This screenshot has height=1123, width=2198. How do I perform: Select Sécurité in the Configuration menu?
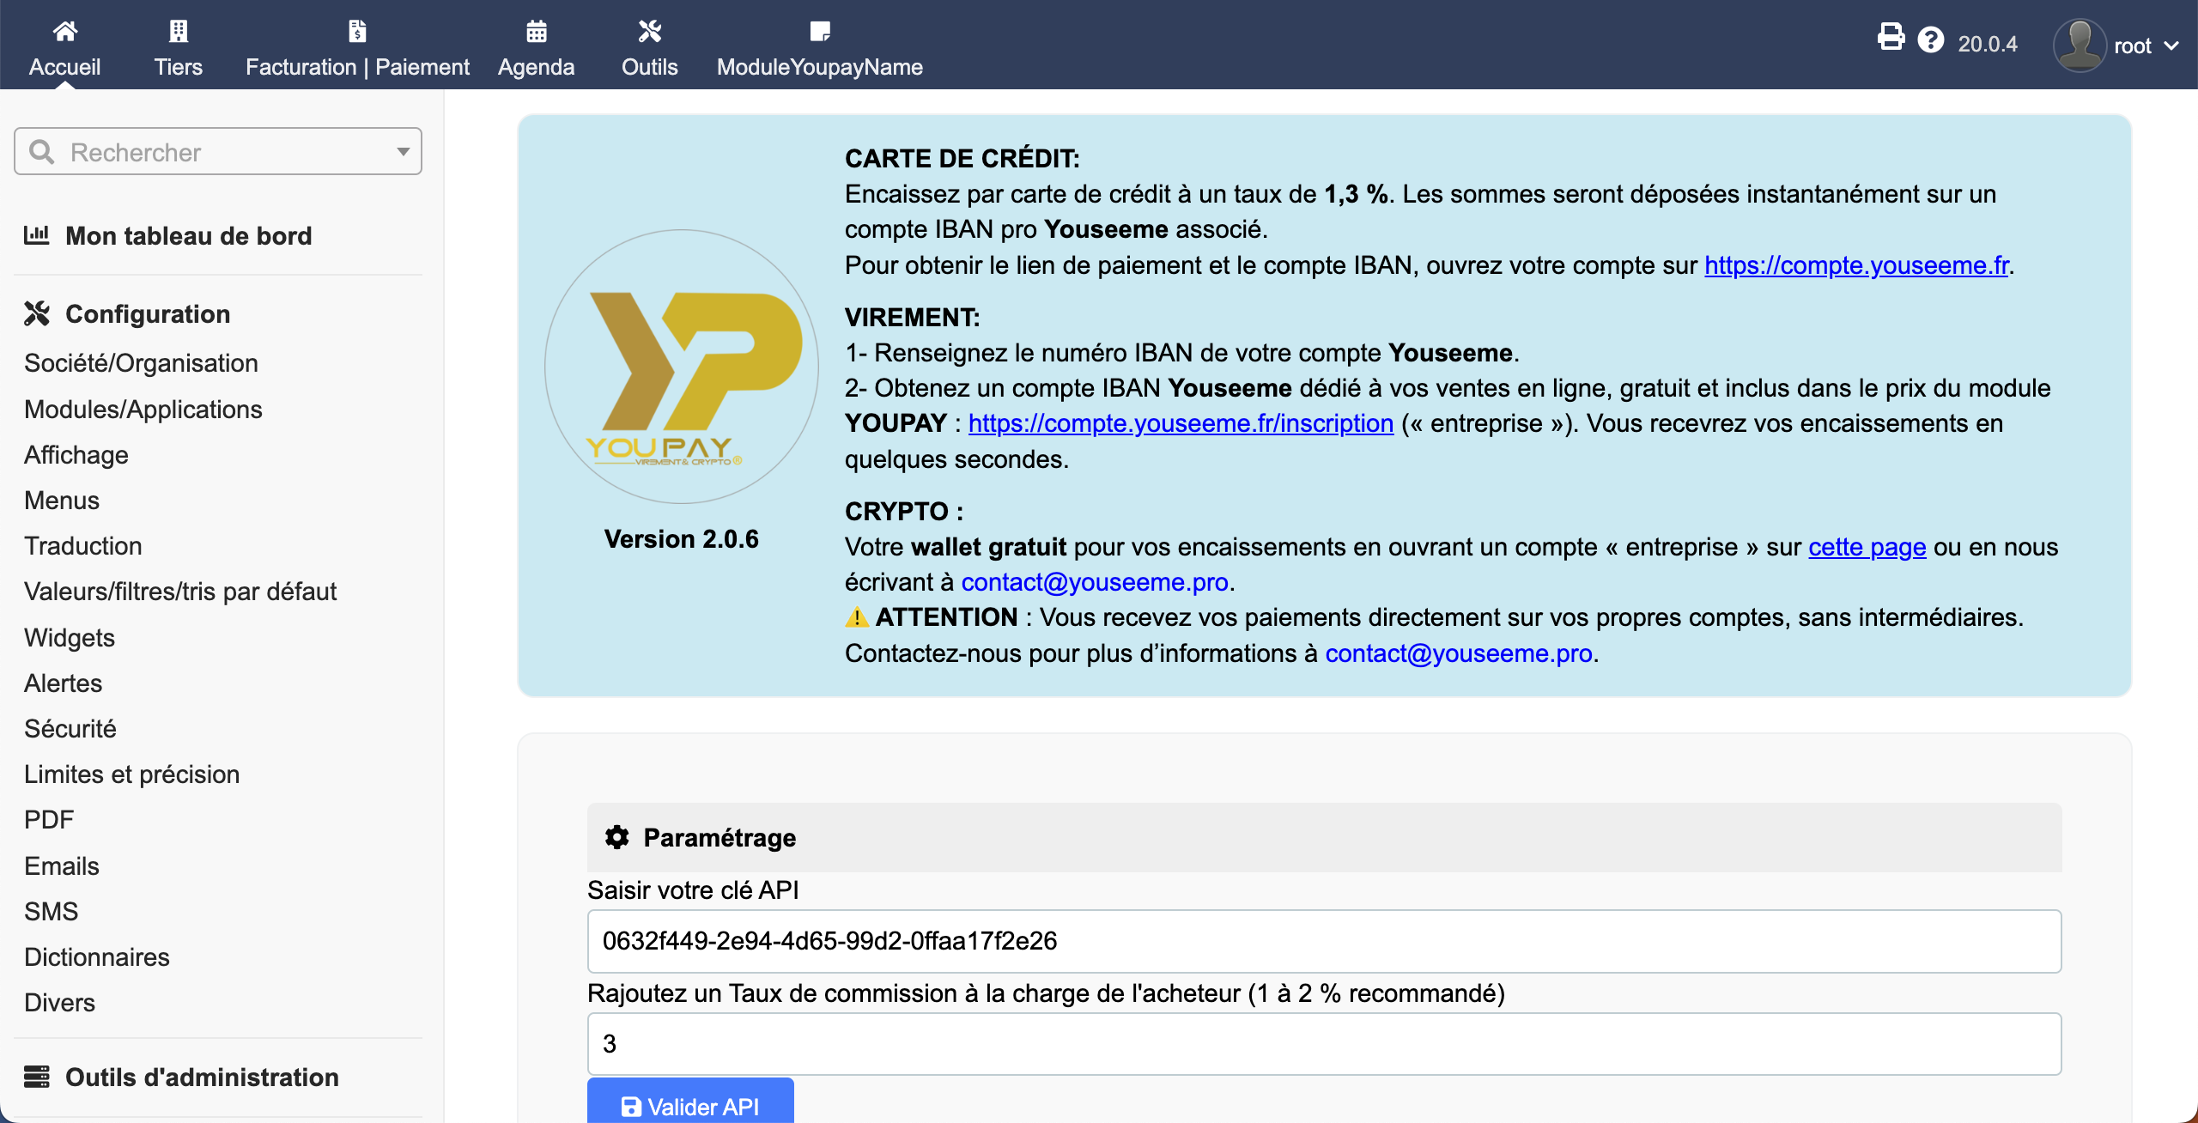point(70,729)
